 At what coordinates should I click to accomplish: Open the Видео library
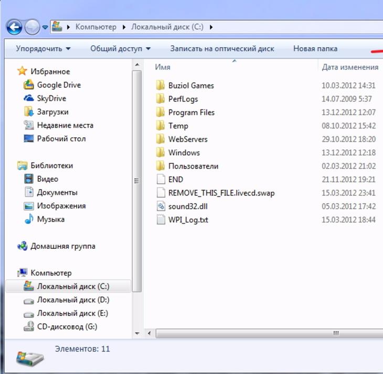(x=41, y=179)
